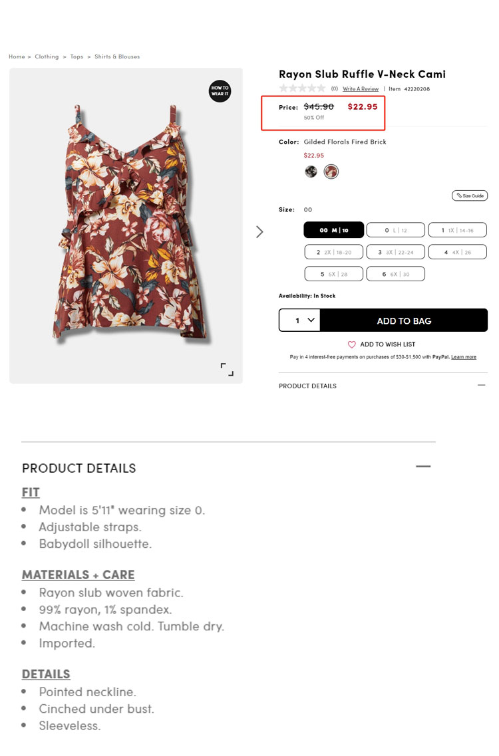Select the Gilded Florals Fired Brick swatch
499x756 pixels.
(331, 172)
